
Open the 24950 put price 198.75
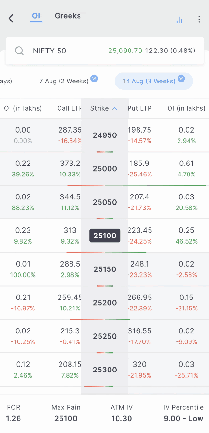140,130
